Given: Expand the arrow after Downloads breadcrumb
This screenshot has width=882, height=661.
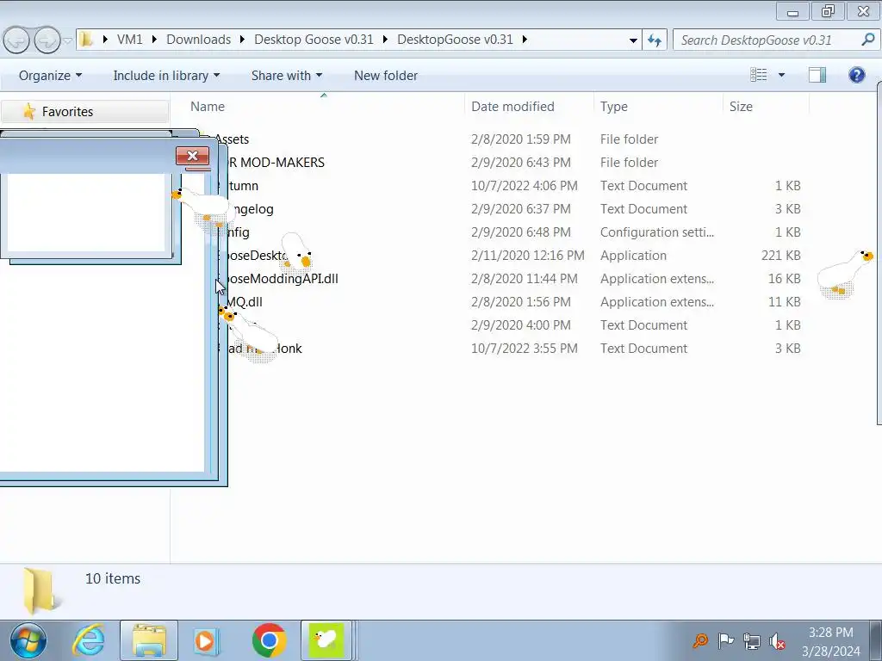Looking at the screenshot, I should point(242,40).
